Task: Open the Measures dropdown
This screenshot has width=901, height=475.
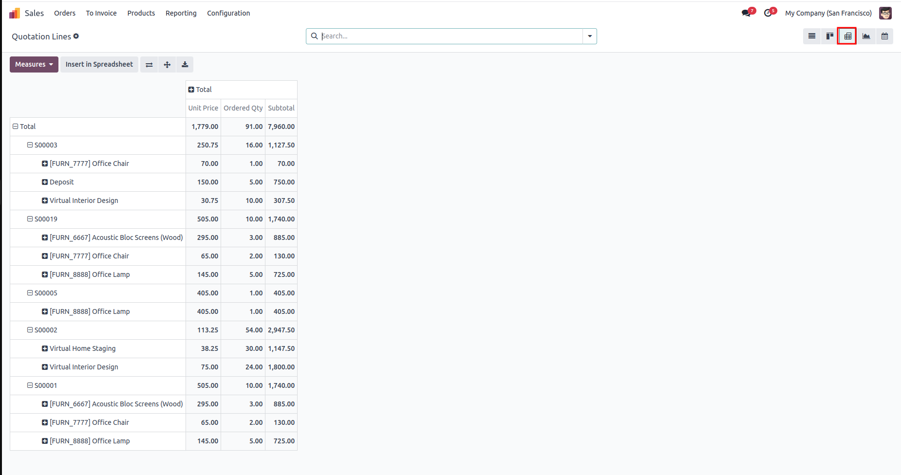Action: (x=34, y=65)
